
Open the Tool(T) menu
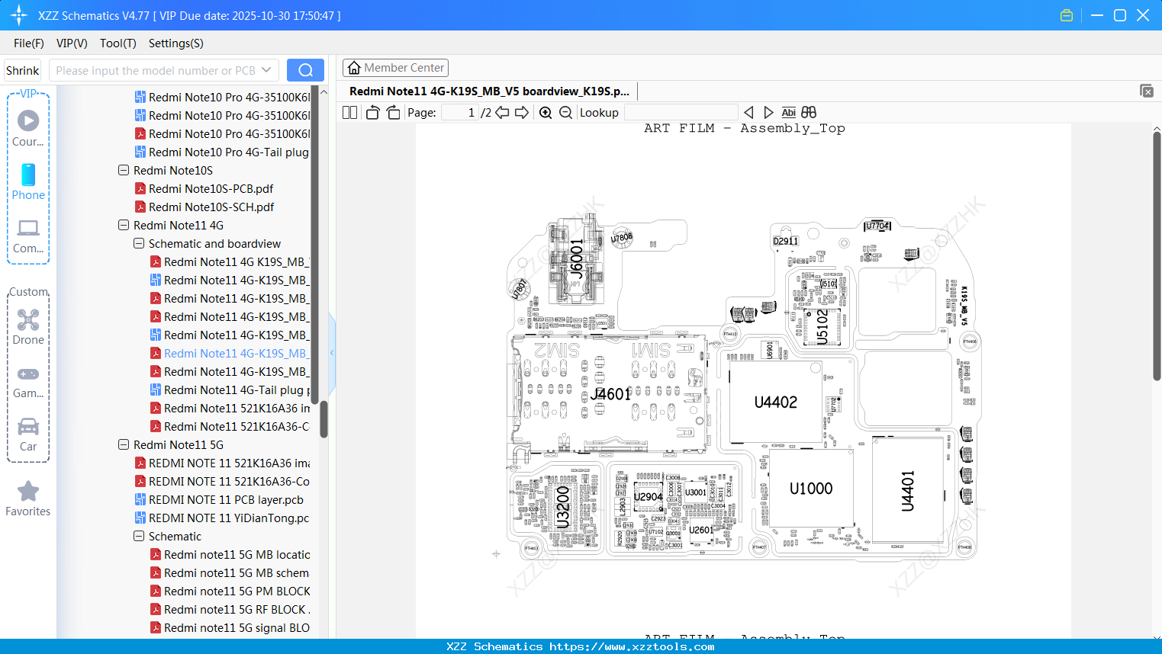(117, 43)
